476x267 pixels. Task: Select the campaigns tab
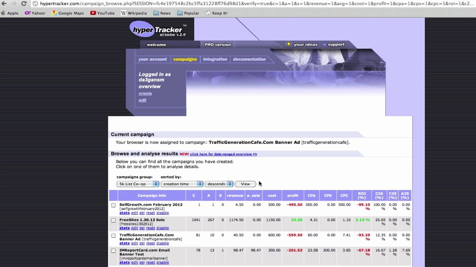tap(185, 59)
